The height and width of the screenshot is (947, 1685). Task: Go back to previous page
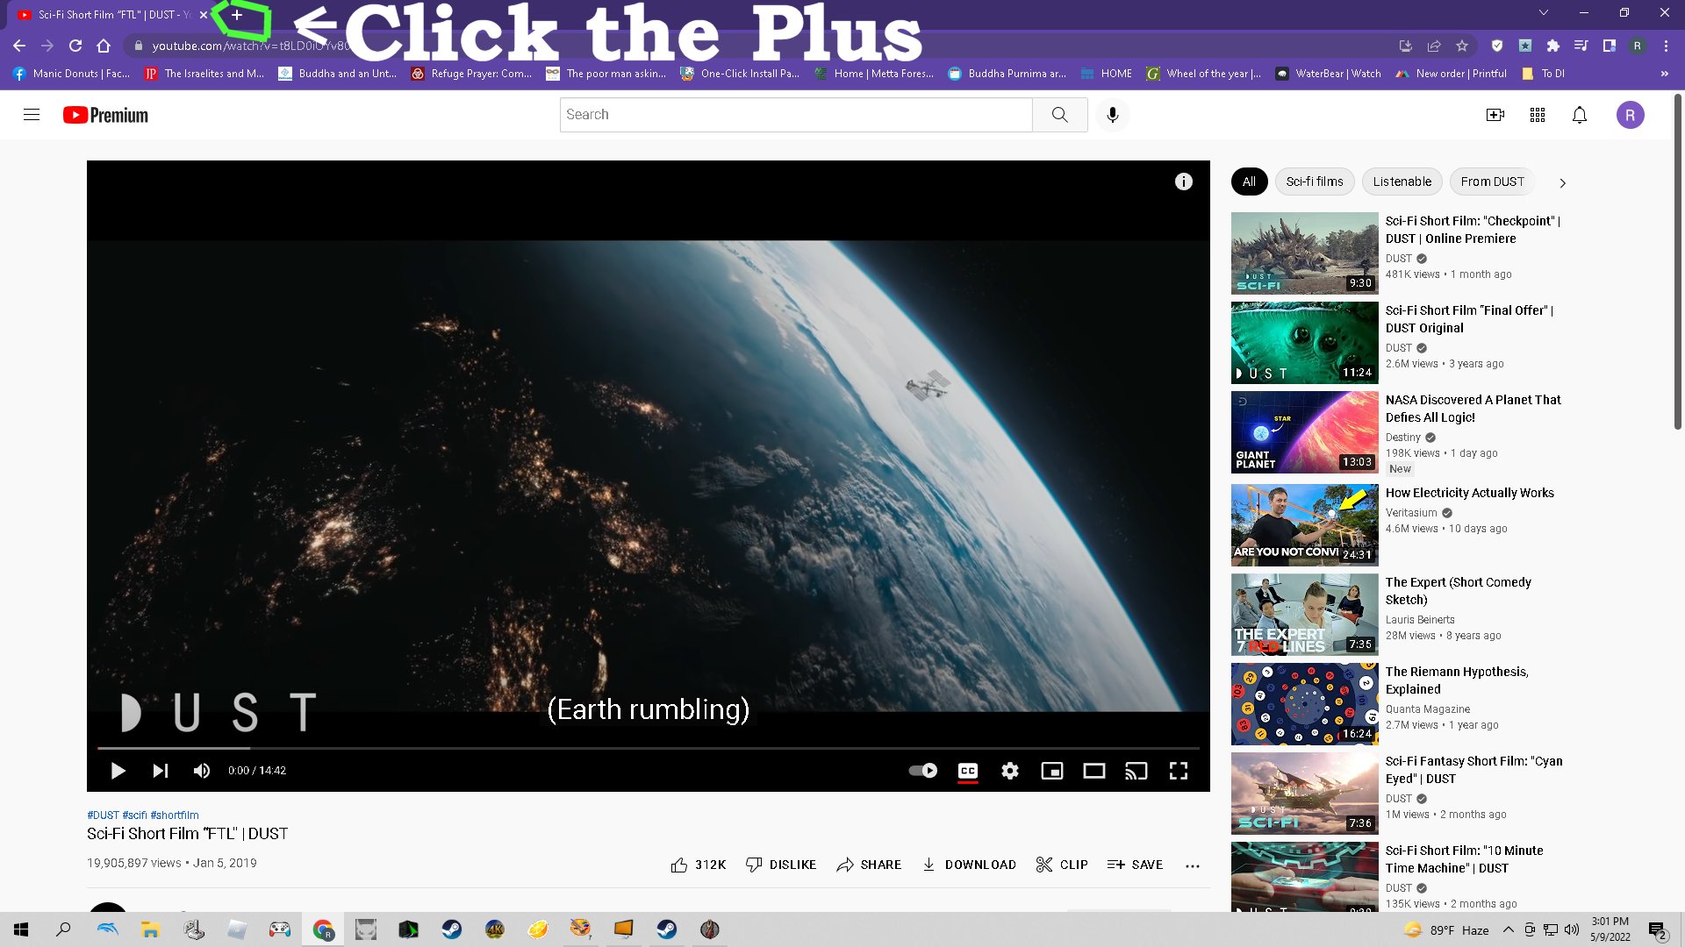pyautogui.click(x=19, y=46)
